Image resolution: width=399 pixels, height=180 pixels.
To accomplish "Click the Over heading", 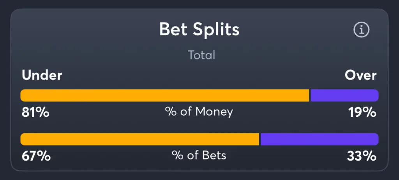I will [x=360, y=75].
